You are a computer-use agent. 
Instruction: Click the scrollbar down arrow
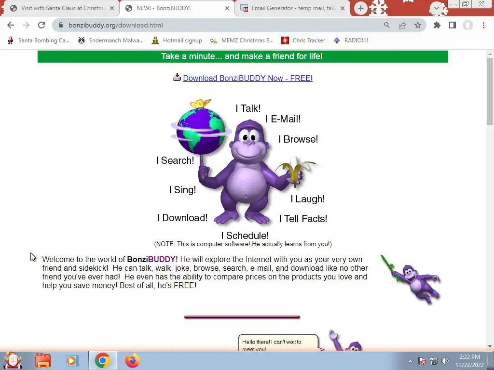[x=490, y=346]
